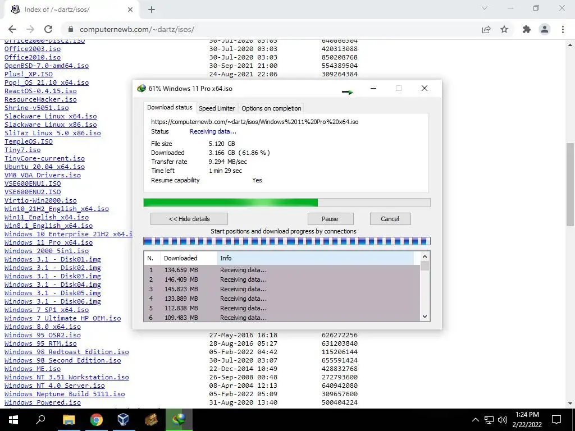
Task: Click the N. column header
Action: 152,258
